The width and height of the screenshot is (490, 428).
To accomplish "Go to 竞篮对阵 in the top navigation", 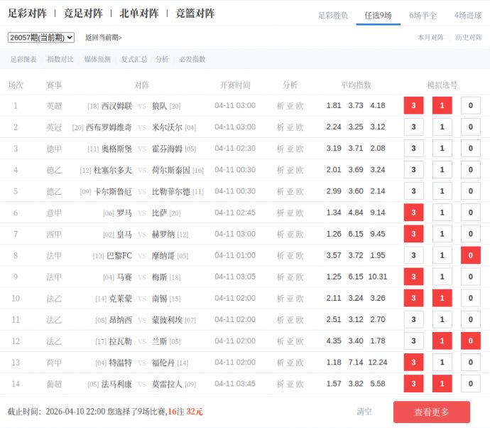I will (x=195, y=14).
